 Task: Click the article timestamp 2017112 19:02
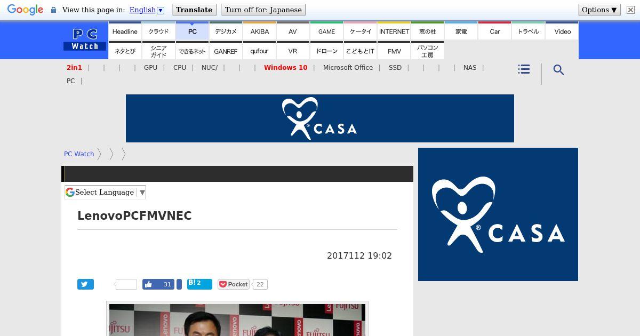point(359,255)
